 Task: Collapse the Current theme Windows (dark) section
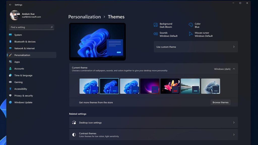234,69
